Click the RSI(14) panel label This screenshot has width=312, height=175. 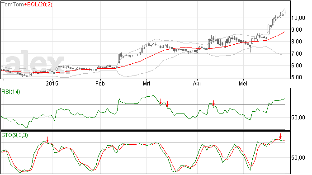click(x=11, y=92)
